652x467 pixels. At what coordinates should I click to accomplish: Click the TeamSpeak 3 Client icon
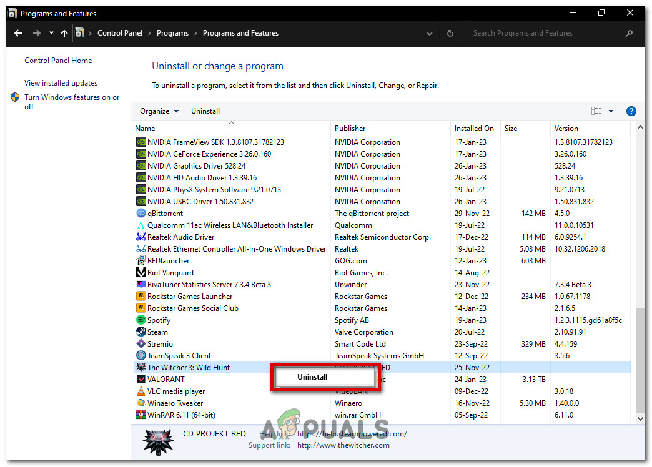141,355
